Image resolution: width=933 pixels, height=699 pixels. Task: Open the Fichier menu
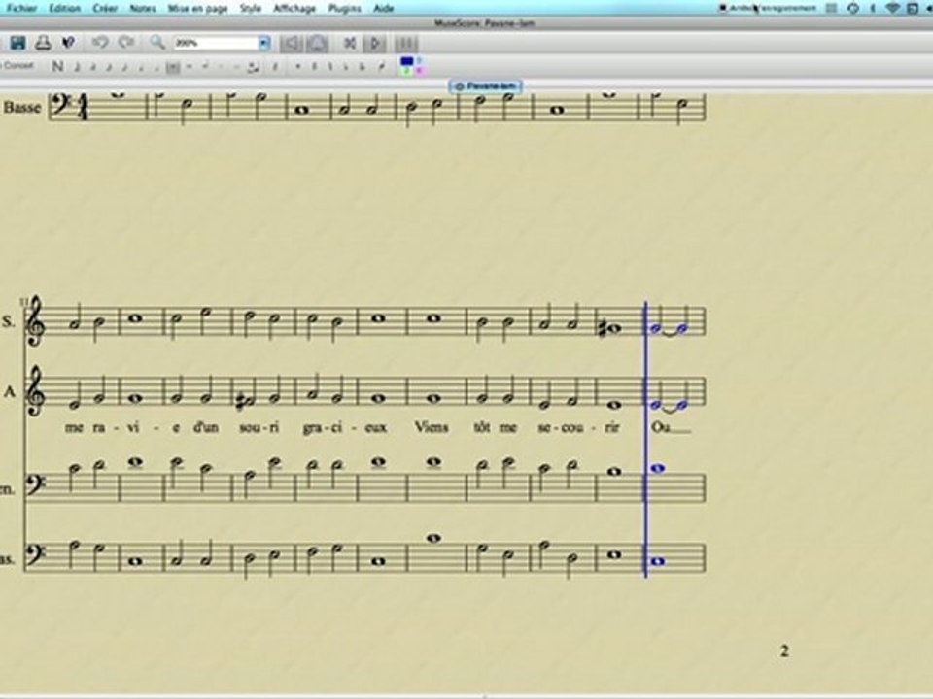(21, 9)
